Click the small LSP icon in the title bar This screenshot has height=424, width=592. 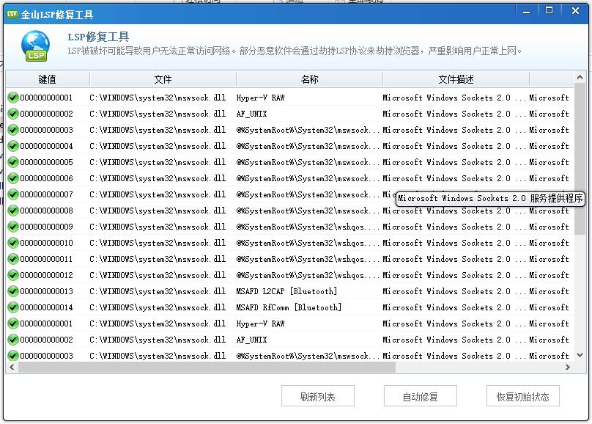tap(12, 15)
